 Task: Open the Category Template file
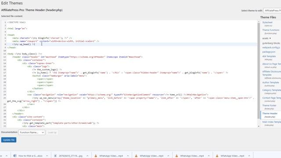click(272, 90)
